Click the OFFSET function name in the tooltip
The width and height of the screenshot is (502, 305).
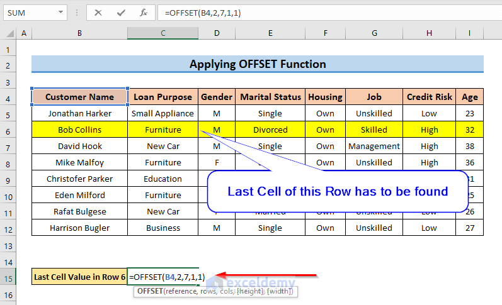(x=150, y=291)
